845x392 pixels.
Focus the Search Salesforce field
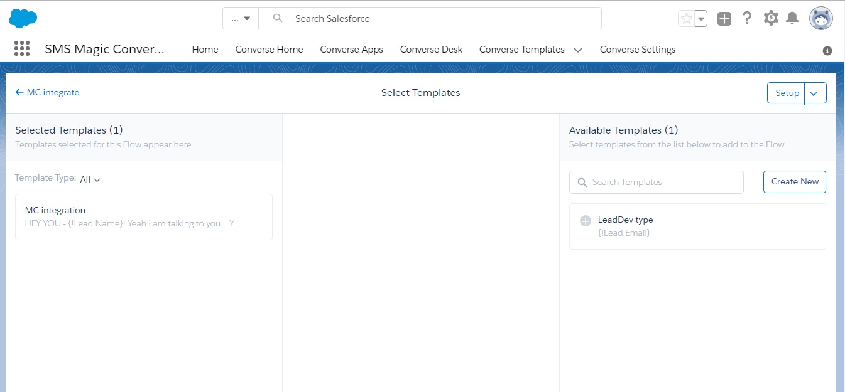pyautogui.click(x=430, y=18)
